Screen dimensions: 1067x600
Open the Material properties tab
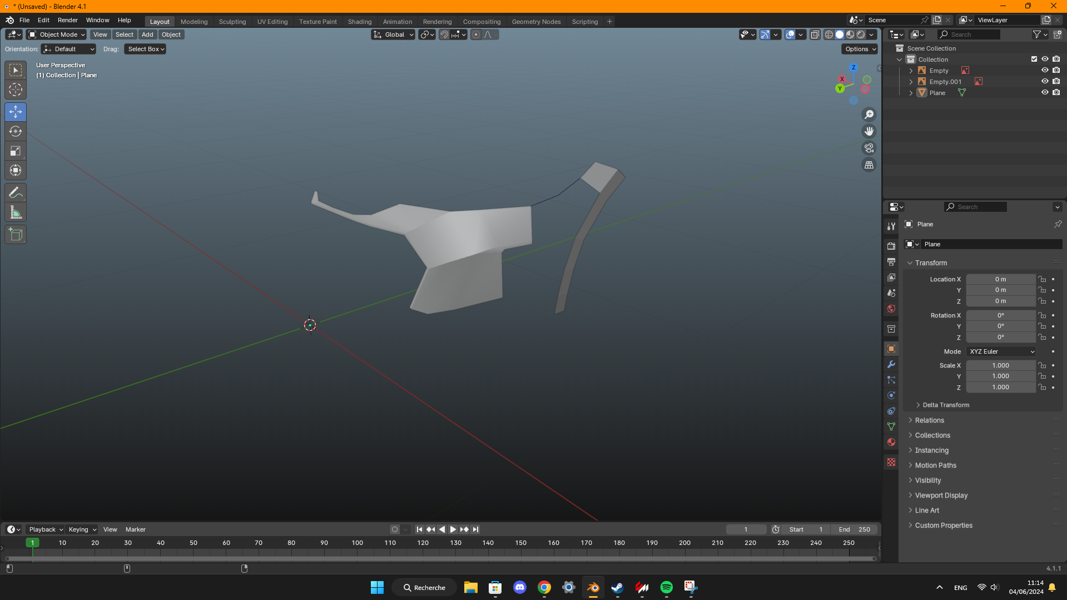tap(891, 442)
